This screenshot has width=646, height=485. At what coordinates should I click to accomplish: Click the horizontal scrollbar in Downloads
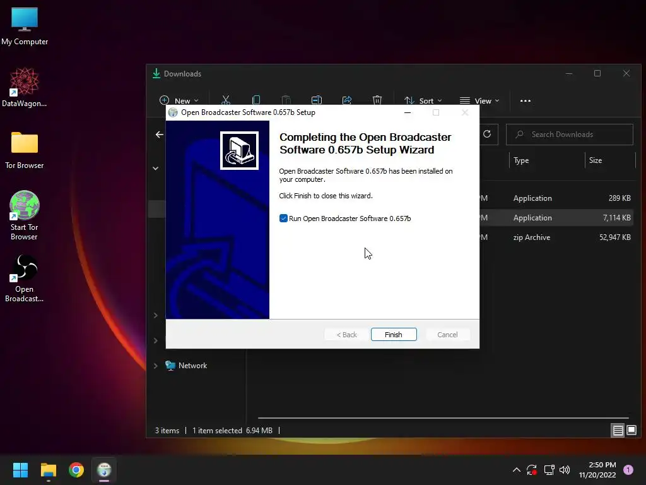click(x=443, y=418)
